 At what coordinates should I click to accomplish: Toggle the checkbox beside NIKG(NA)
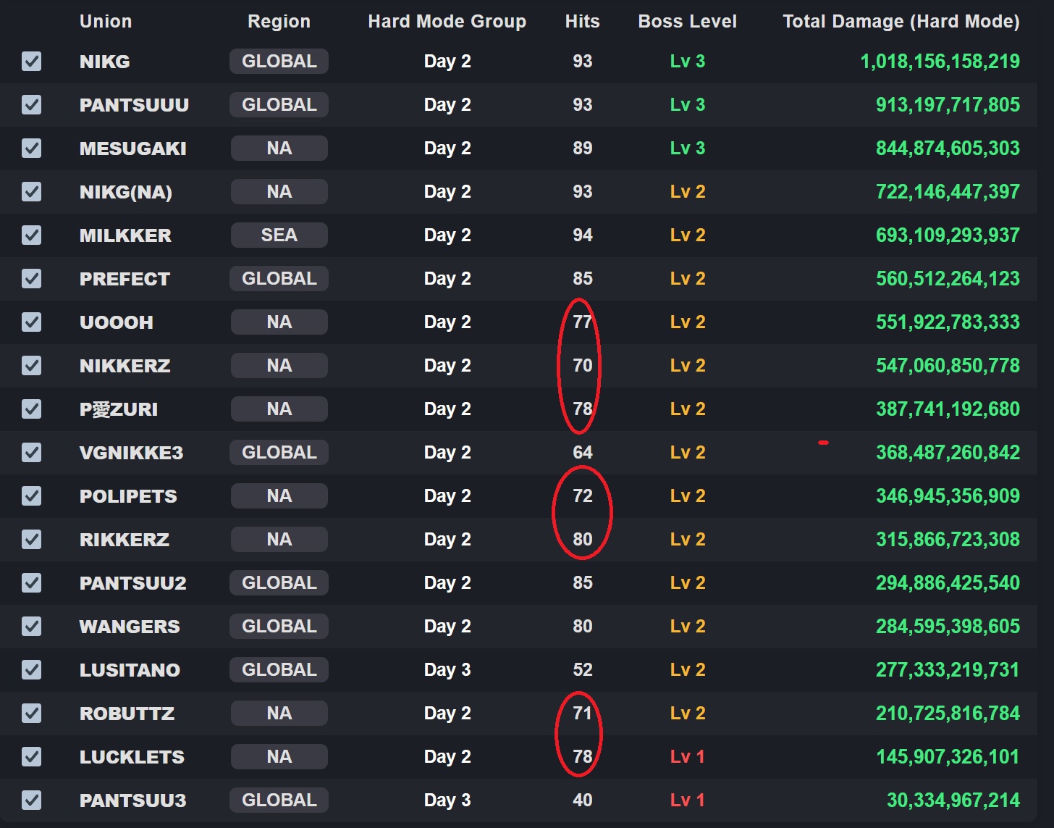[31, 192]
